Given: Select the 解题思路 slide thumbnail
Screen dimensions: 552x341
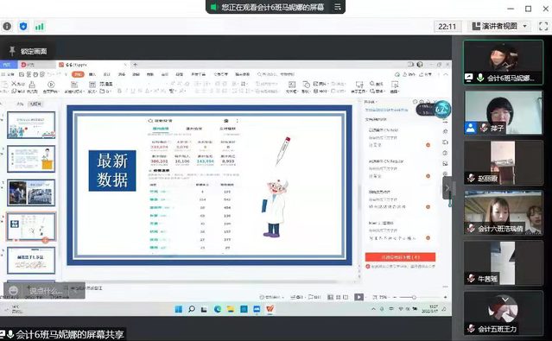Looking at the screenshot, I should [x=31, y=261].
